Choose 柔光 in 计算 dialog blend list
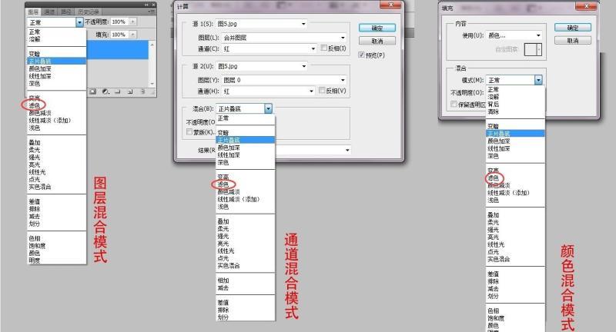The width and height of the screenshot is (616, 332). click(x=223, y=228)
